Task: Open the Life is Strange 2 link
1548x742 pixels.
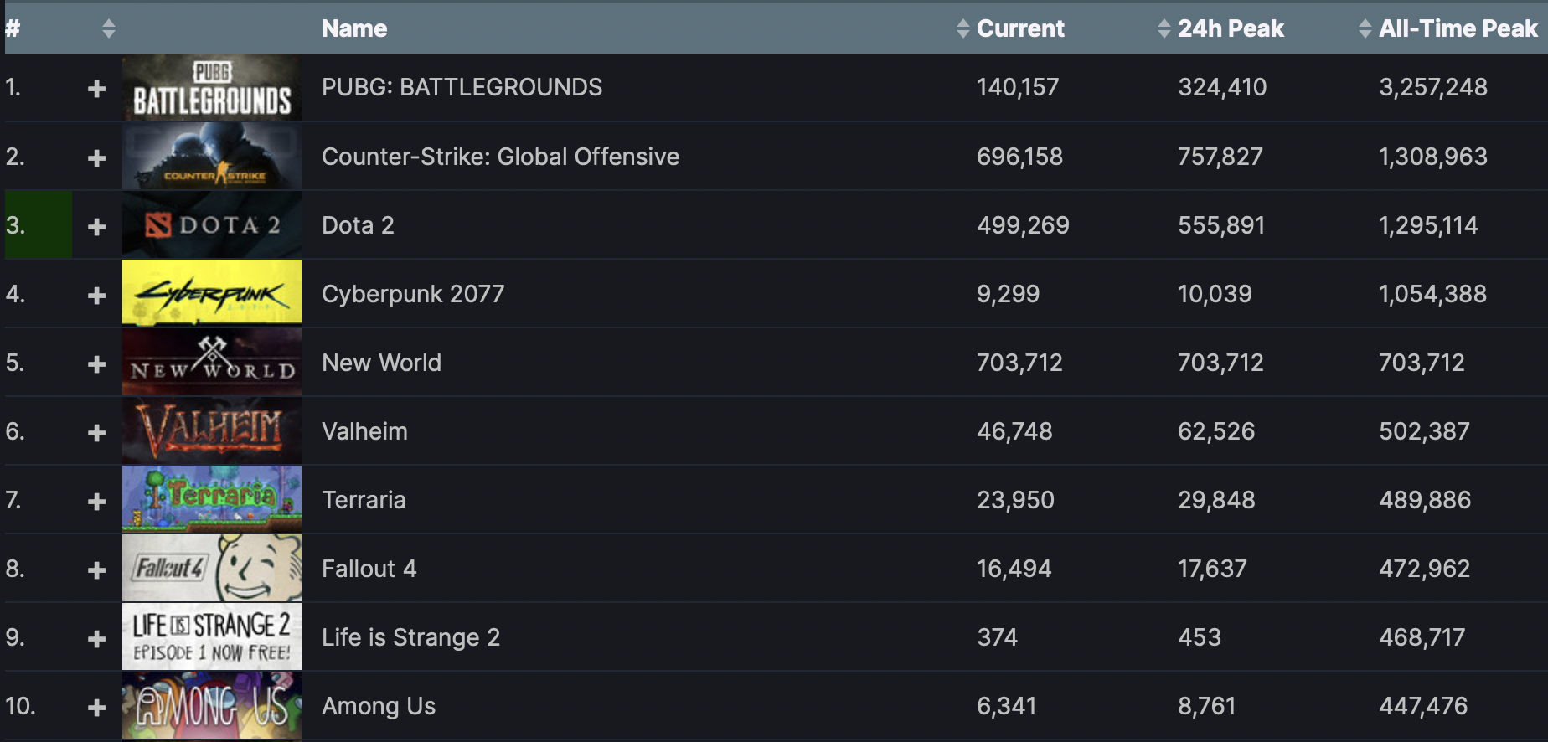Action: pyautogui.click(x=410, y=636)
